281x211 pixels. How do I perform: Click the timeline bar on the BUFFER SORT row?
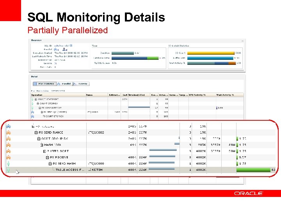tap(163, 150)
